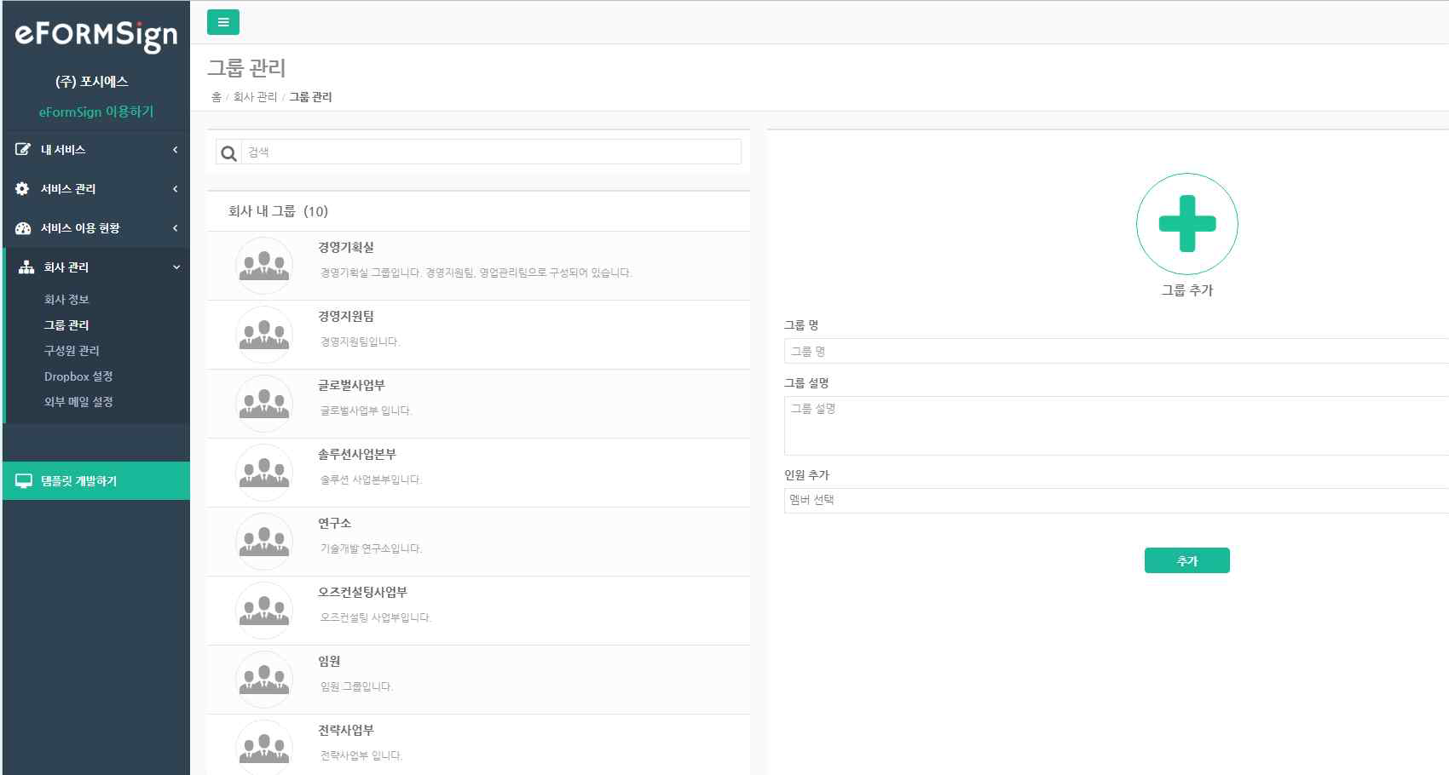1449x775 pixels.
Task: Click the (주) 포시에스 company name
Action: click(x=92, y=82)
